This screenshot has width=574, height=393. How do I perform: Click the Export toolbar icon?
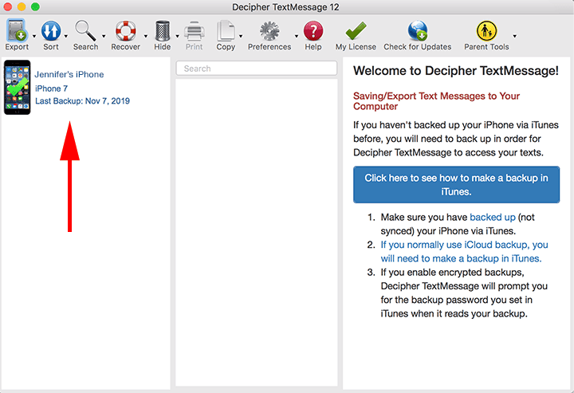pyautogui.click(x=17, y=31)
